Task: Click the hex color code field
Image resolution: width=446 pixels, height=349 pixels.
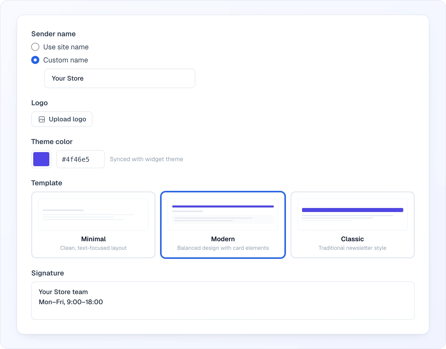Action: click(81, 159)
